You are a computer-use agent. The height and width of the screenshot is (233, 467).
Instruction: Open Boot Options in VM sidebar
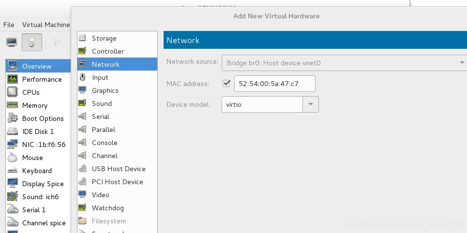[x=38, y=118]
